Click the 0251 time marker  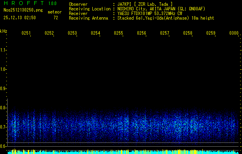pyautogui.click(x=26, y=33)
